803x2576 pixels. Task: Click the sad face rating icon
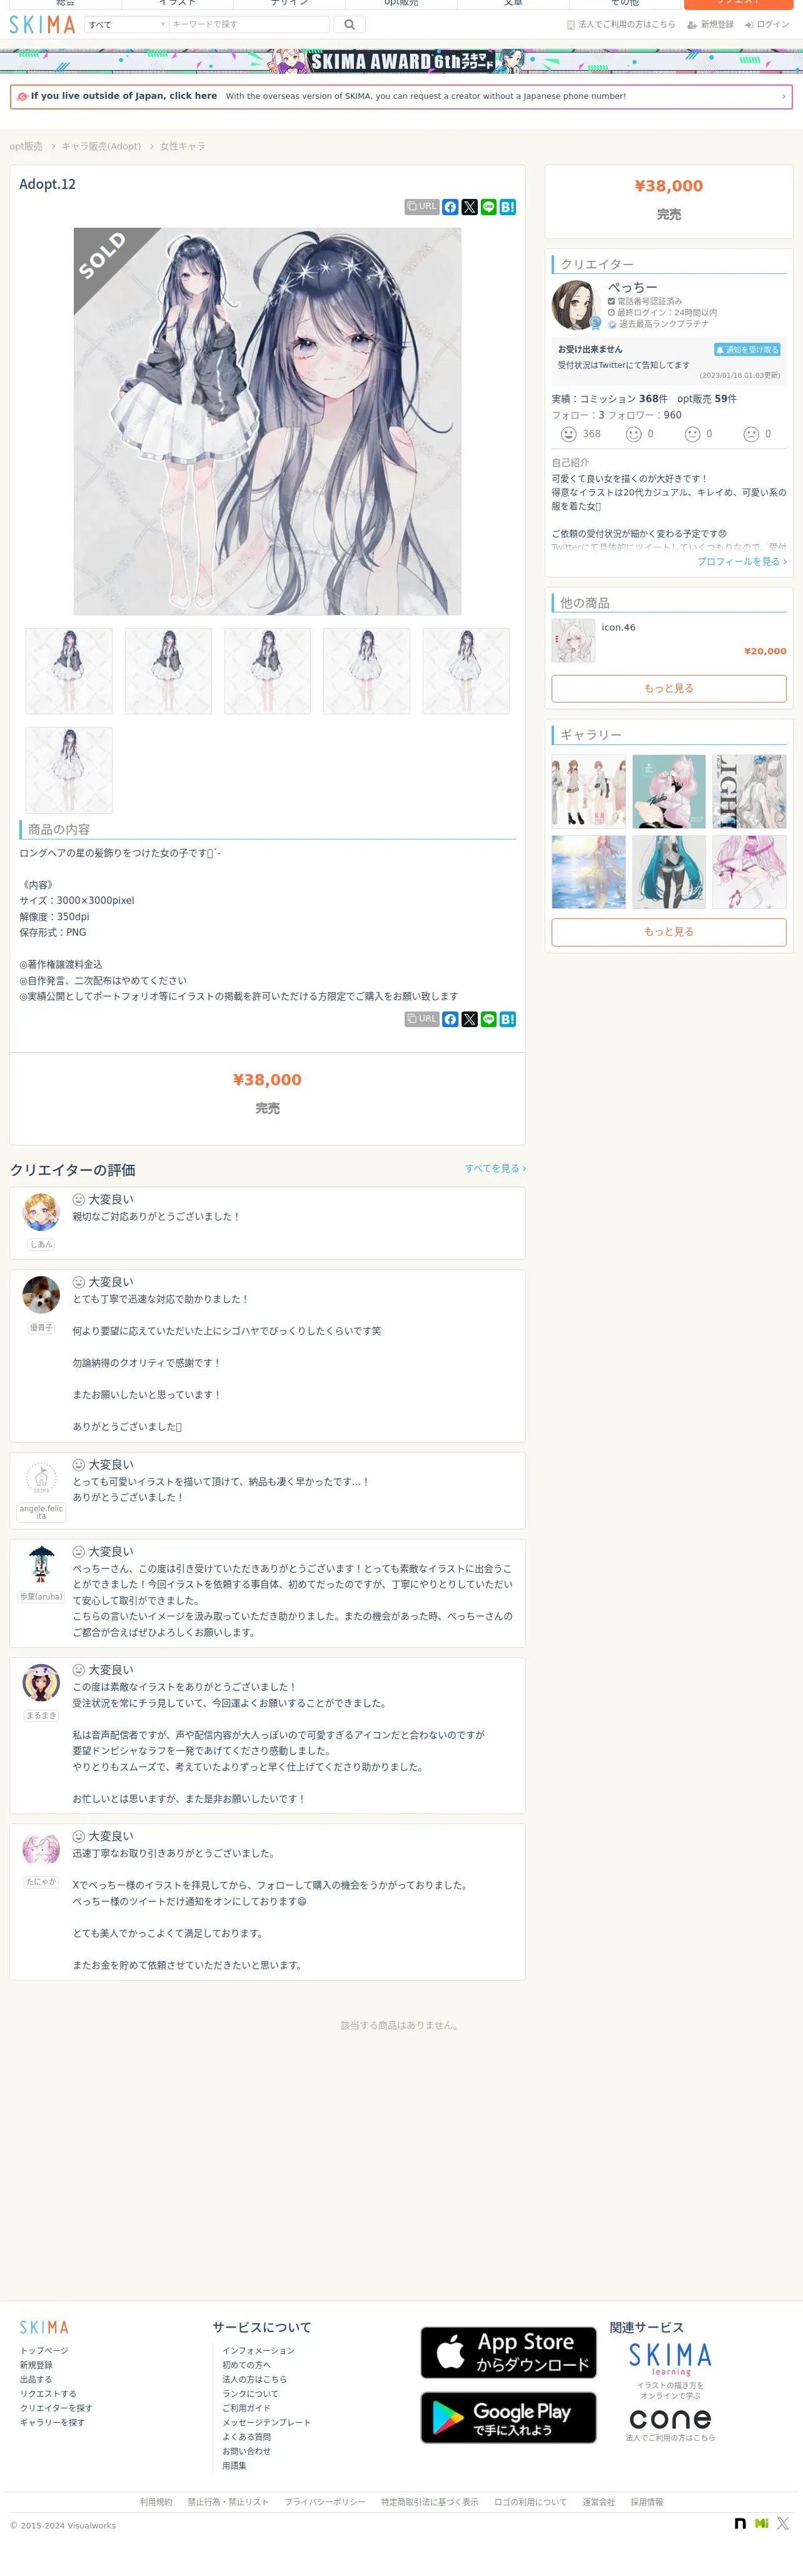point(751,434)
